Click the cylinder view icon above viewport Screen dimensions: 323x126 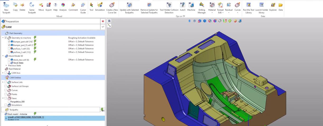[189, 21]
